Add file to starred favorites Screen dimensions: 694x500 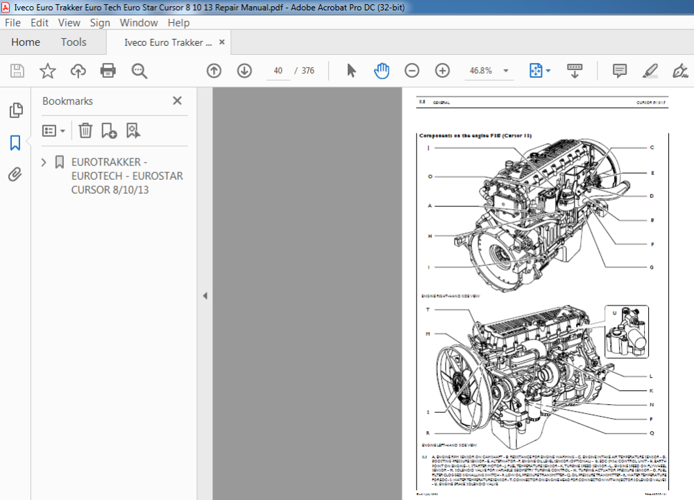[x=47, y=71]
